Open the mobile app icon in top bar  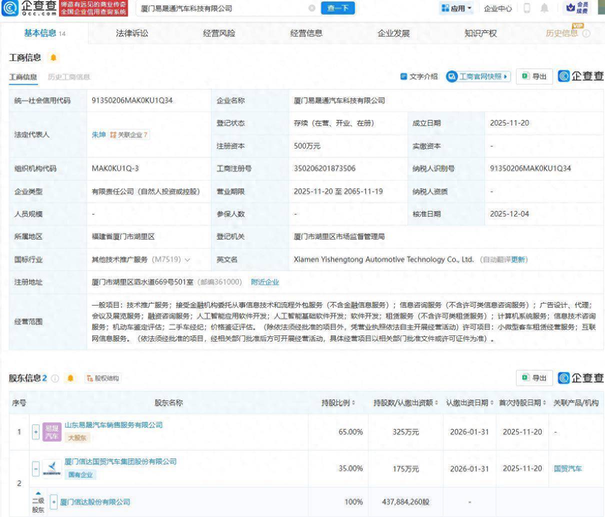click(526, 8)
